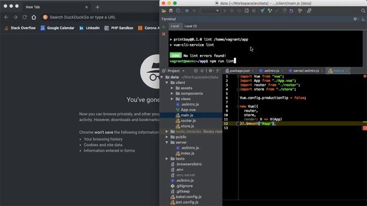Click the purple revert/undo icon in toolbar

tap(291, 11)
